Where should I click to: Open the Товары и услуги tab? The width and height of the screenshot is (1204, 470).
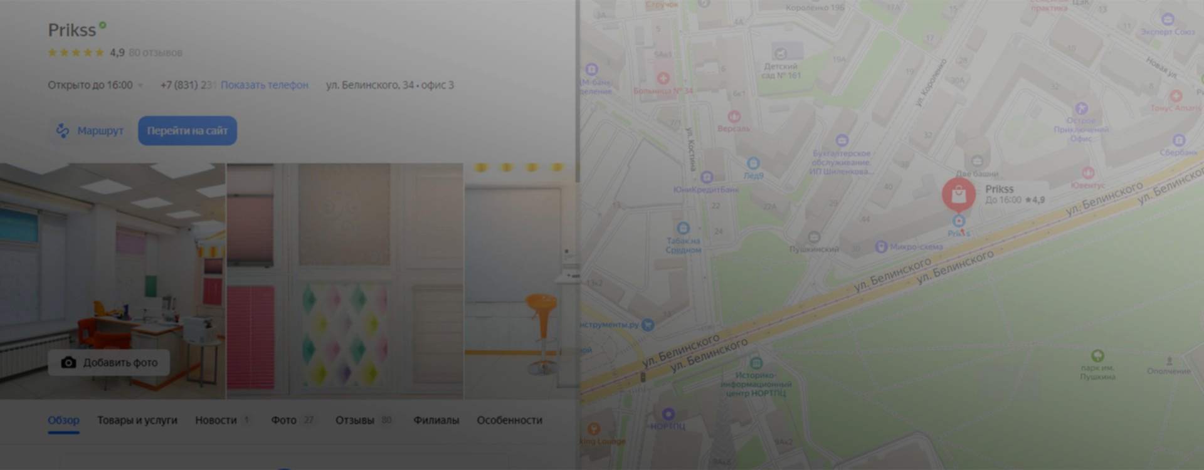[x=137, y=420]
